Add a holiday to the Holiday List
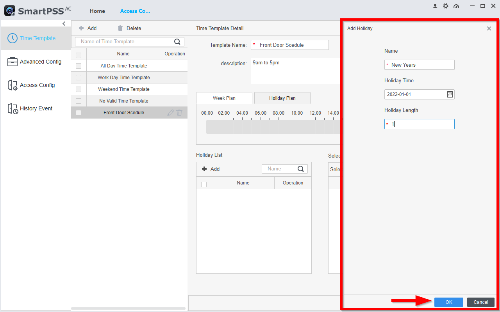Image resolution: width=500 pixels, height=312 pixels. coord(211,169)
